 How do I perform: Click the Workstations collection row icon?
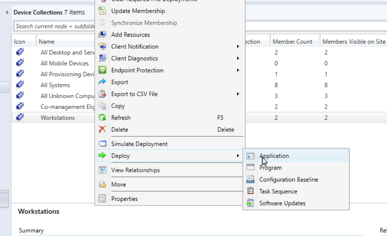pyautogui.click(x=20, y=118)
